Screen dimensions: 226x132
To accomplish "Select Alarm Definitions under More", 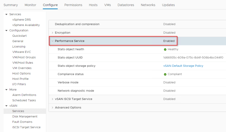I will click(x=24, y=95).
